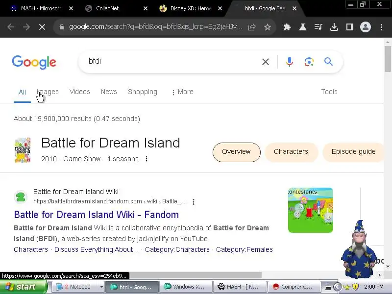Click the security shield tray icon

click(x=355, y=287)
